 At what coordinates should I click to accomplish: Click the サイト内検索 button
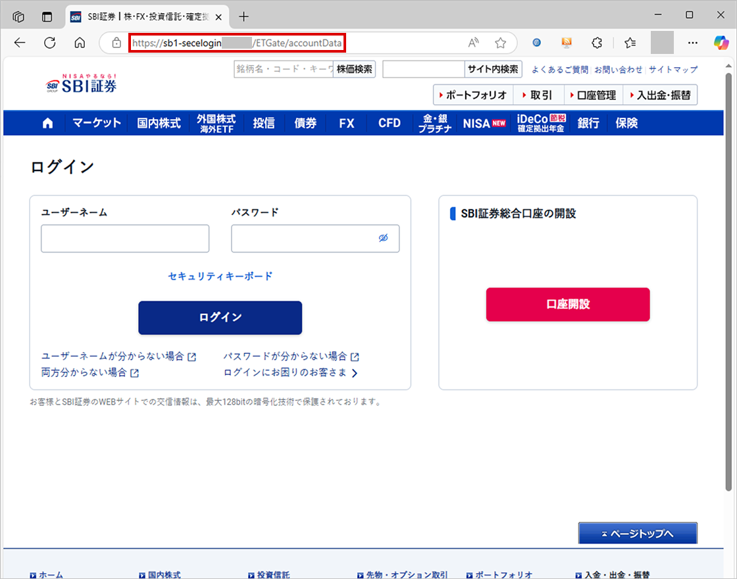click(x=493, y=69)
